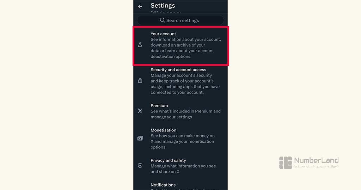Click the magnifier icon in search bar
The width and height of the screenshot is (361, 190).
coord(162,20)
